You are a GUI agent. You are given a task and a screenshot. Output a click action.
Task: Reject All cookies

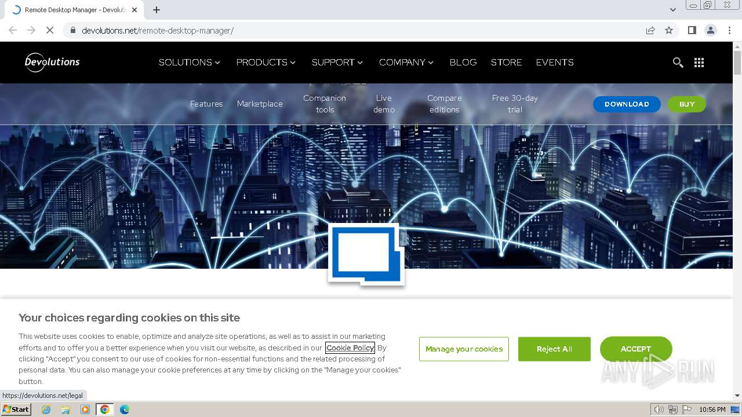click(554, 349)
